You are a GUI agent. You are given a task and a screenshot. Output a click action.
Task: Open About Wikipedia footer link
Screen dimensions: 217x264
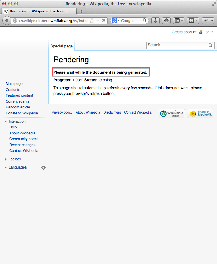[x=88, y=112]
